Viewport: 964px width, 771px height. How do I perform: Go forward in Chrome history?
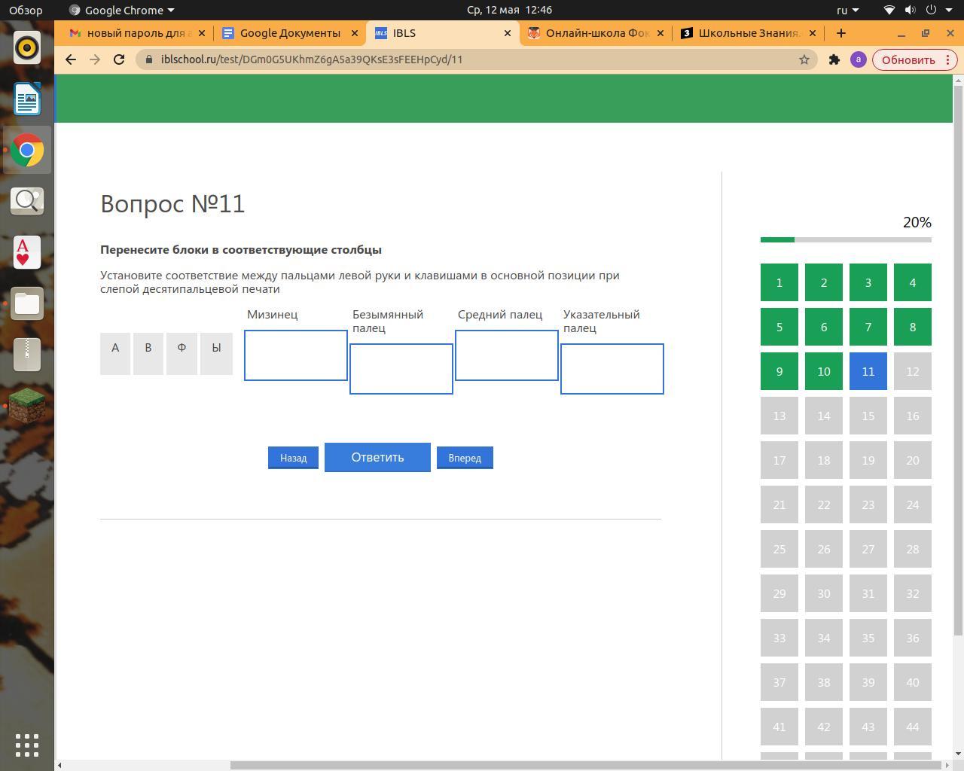coord(95,59)
